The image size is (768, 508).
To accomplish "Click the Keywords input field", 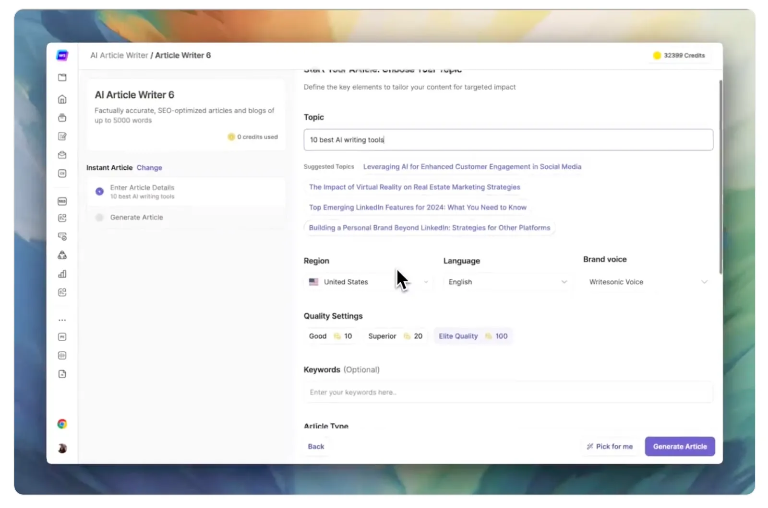I will pos(508,393).
